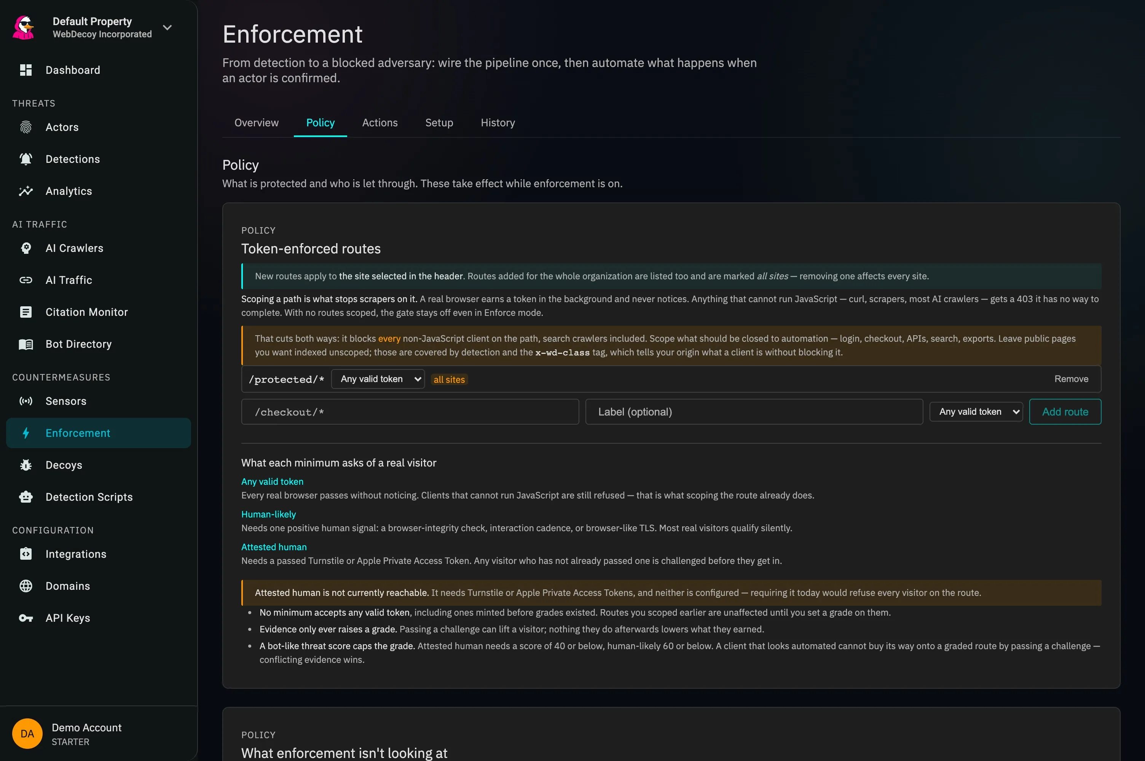
Task: Click the Add route button
Action: (1065, 412)
